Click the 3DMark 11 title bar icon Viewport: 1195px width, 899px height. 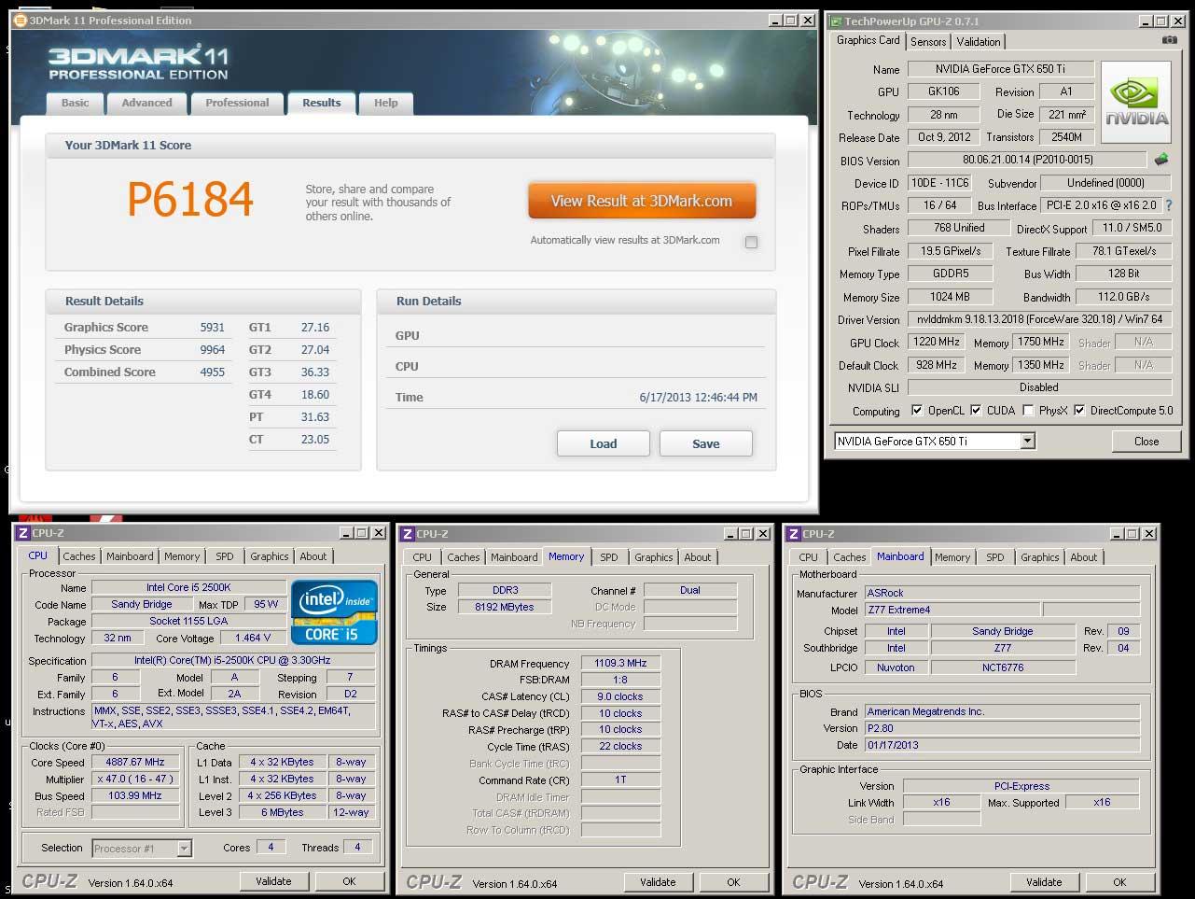click(x=21, y=21)
